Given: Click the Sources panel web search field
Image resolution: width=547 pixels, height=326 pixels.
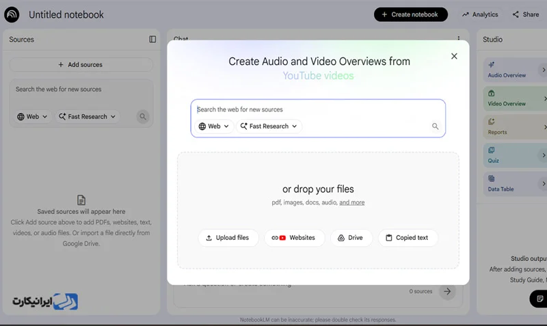Looking at the screenshot, I should pyautogui.click(x=81, y=90).
